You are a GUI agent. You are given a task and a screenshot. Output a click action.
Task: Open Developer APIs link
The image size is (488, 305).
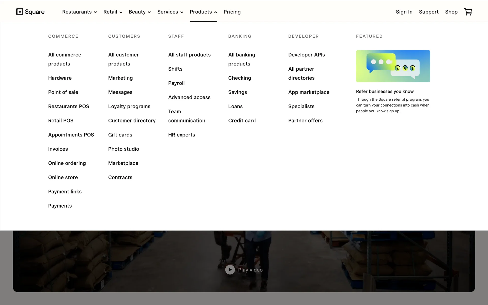306,55
